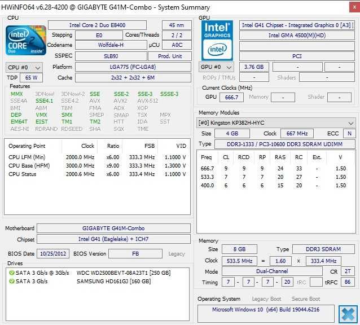Click the Intel Graphics logo
Image resolution: width=360 pixels, height=325 pixels.
coord(217,41)
